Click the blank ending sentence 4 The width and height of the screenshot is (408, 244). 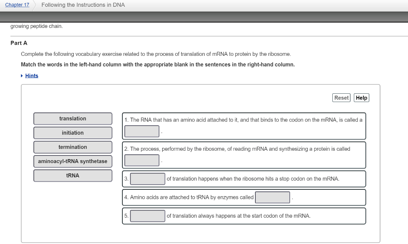(273, 197)
